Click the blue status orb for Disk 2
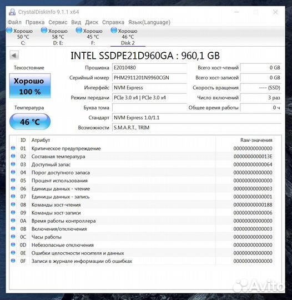The height and width of the screenshot is (300, 292). pos(114,31)
